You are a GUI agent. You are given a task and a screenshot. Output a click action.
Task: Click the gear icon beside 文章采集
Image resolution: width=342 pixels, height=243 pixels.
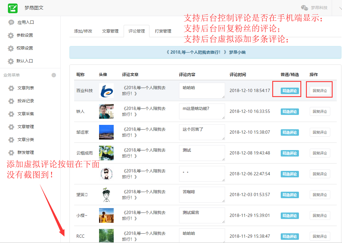11,114
